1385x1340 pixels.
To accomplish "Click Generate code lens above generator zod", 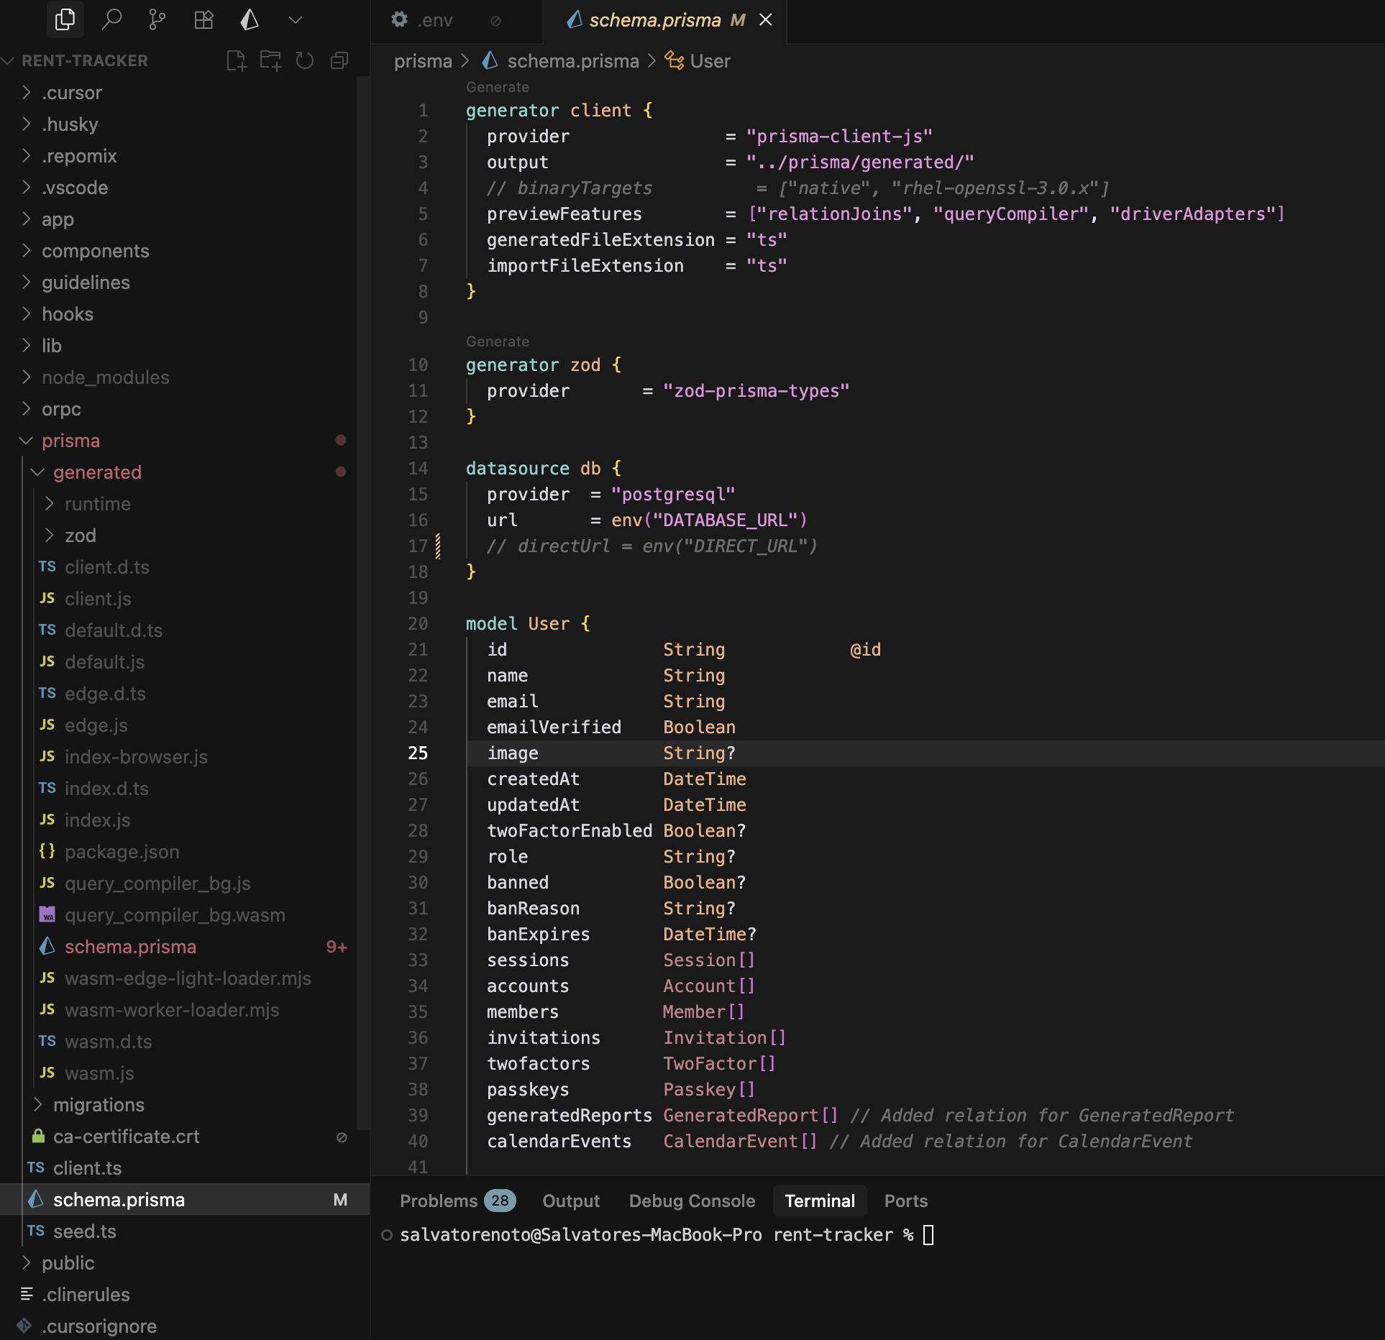I will [x=497, y=341].
